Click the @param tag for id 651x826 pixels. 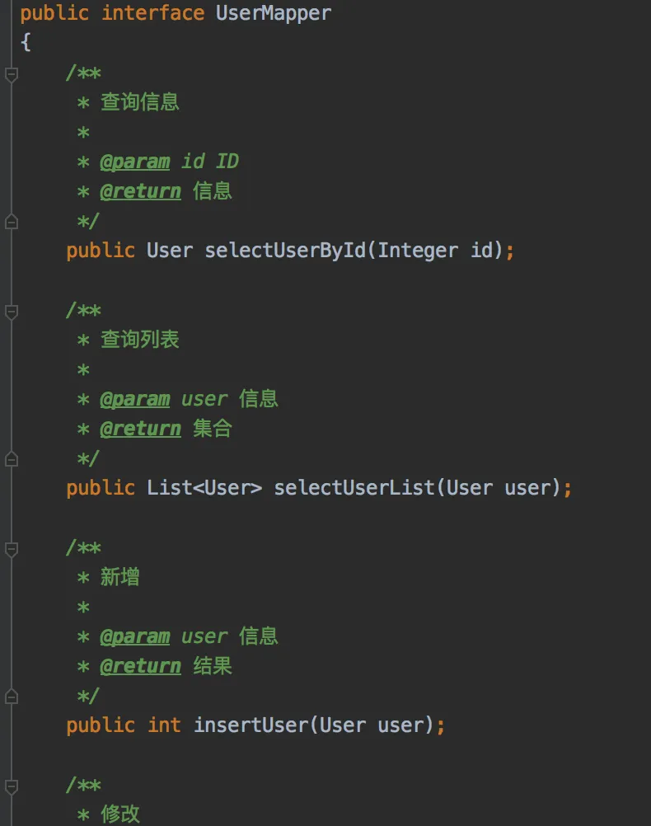134,162
